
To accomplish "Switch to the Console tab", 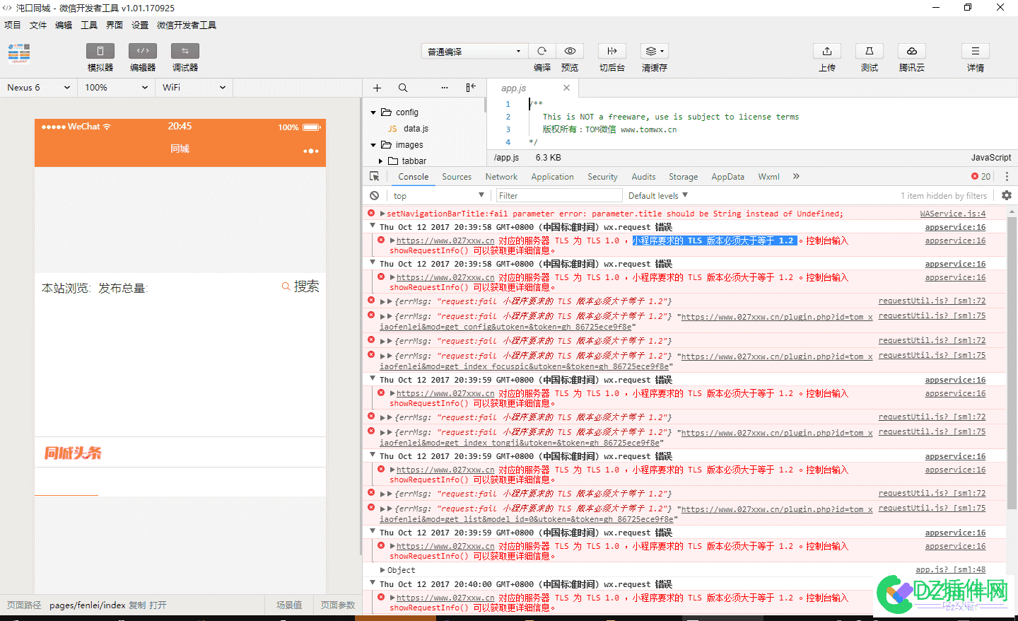I will 413,177.
